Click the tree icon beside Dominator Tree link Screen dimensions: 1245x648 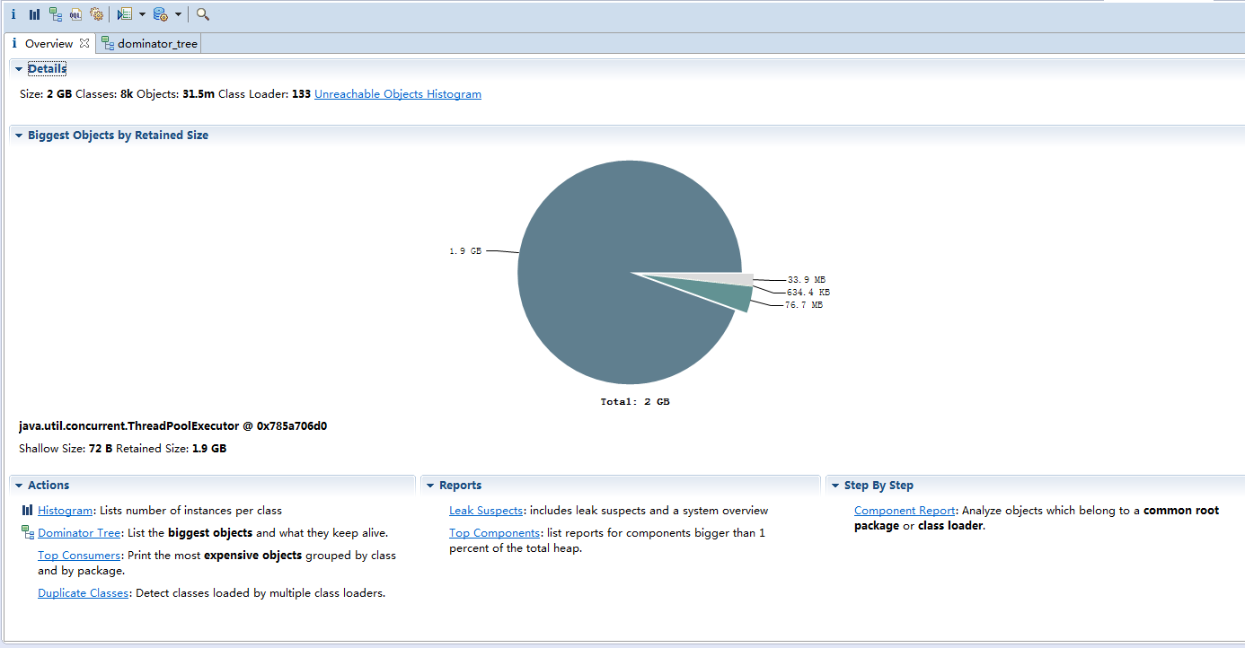[x=28, y=532]
